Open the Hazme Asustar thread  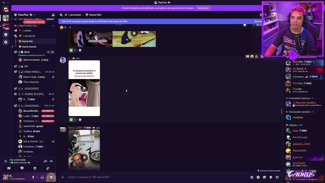click(29, 47)
